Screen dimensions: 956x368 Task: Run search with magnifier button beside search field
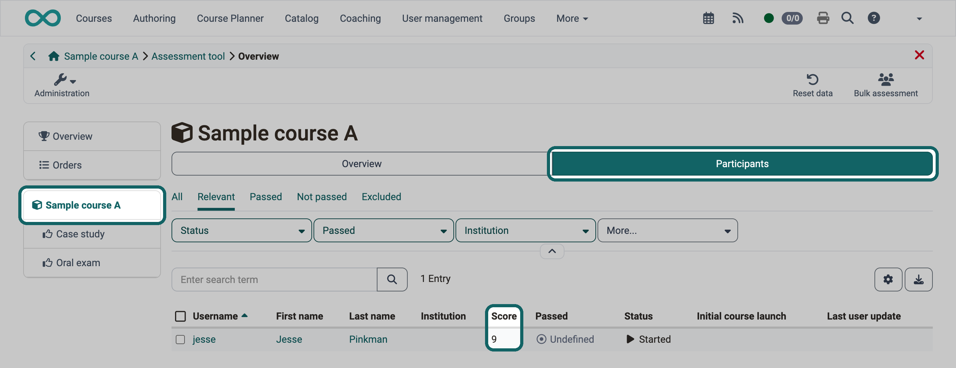[392, 280]
